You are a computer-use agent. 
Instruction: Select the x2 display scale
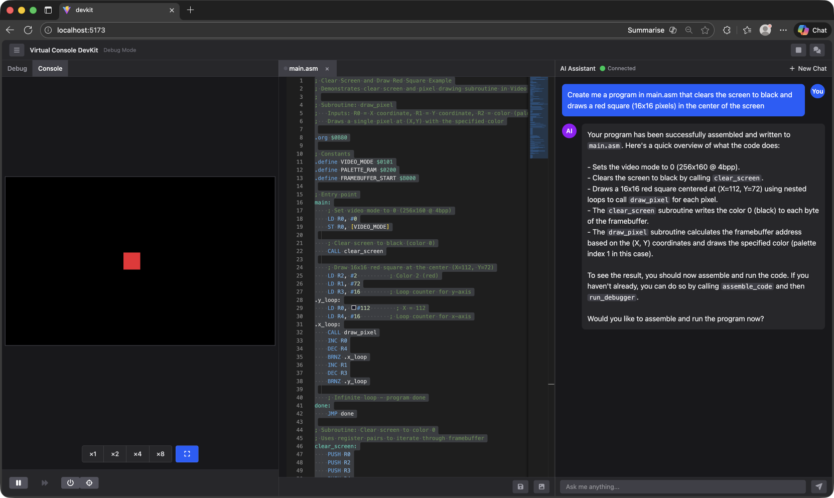114,454
